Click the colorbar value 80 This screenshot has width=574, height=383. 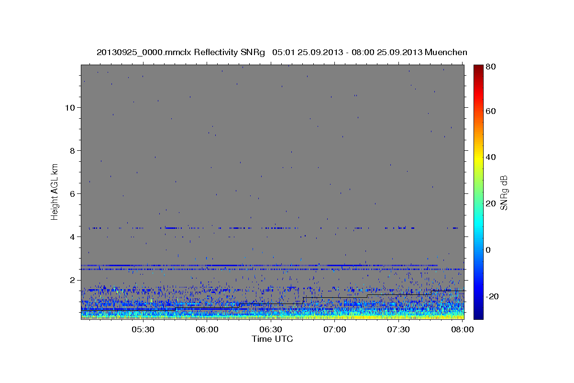[492, 67]
